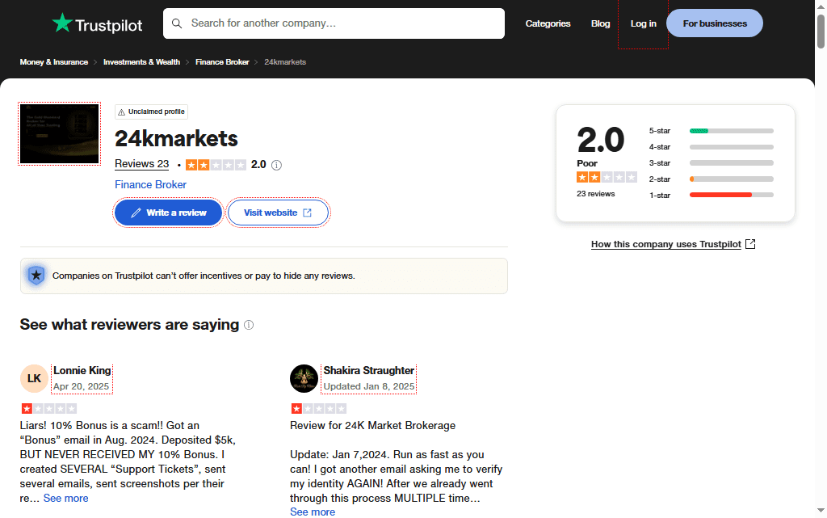Click the LK avatar for Lonnie King
Viewport: 827px width, 518px height.
pos(34,378)
